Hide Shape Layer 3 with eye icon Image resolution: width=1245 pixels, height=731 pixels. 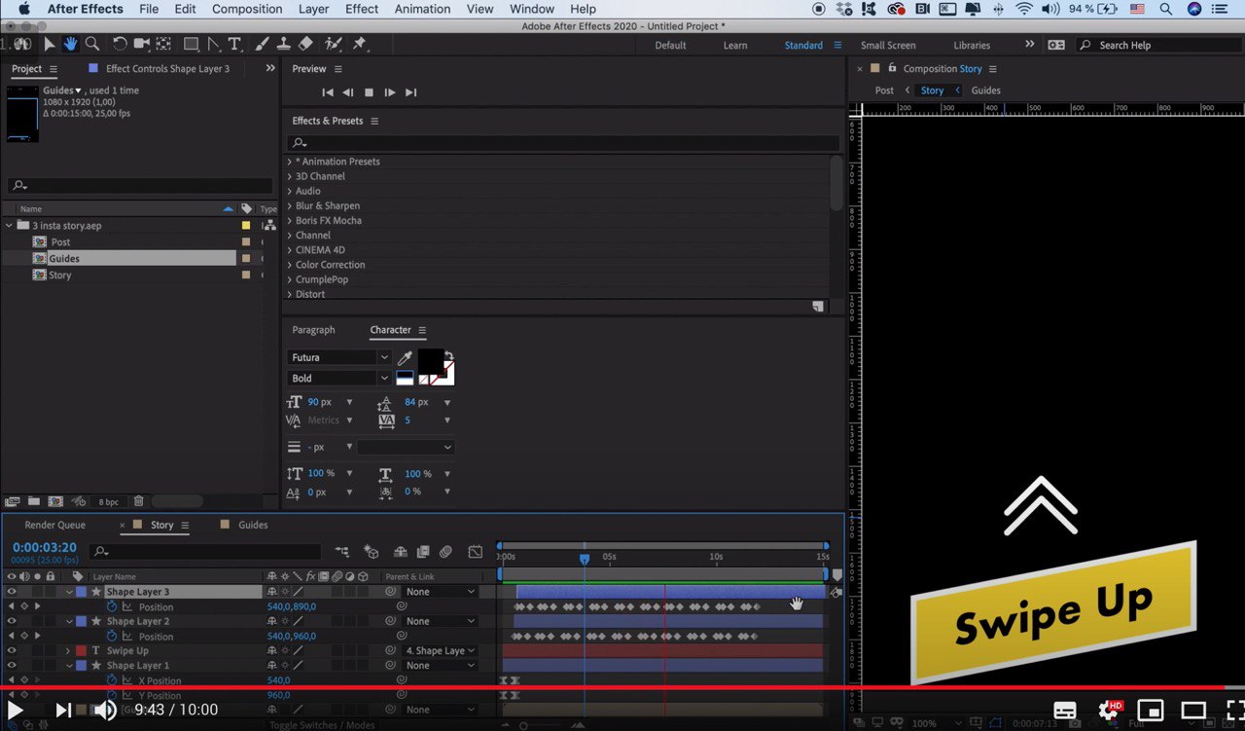point(12,592)
